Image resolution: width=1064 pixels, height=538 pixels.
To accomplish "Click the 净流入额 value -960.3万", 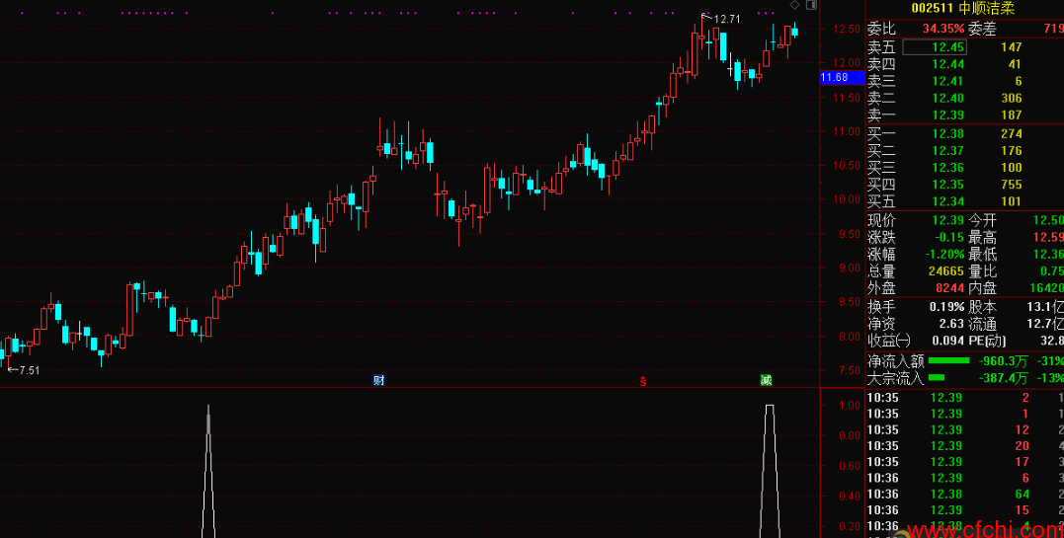I will click(x=1003, y=361).
